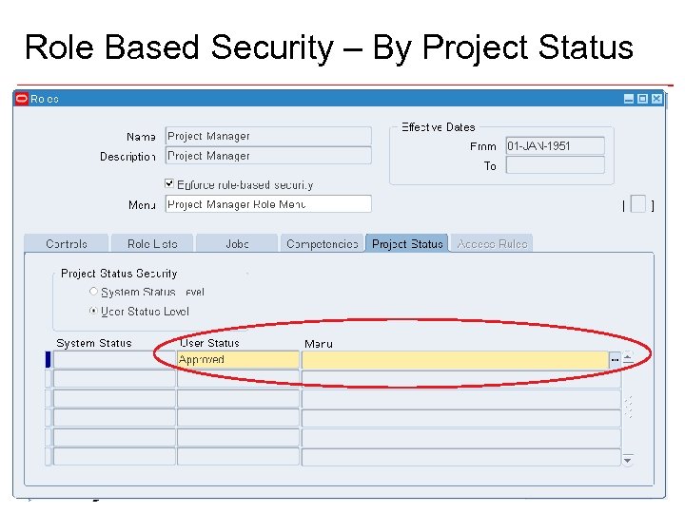Minimize the Roles window

[x=629, y=99]
